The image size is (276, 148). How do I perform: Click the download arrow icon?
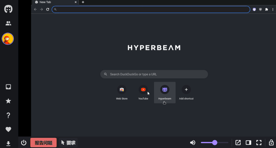pos(8,143)
